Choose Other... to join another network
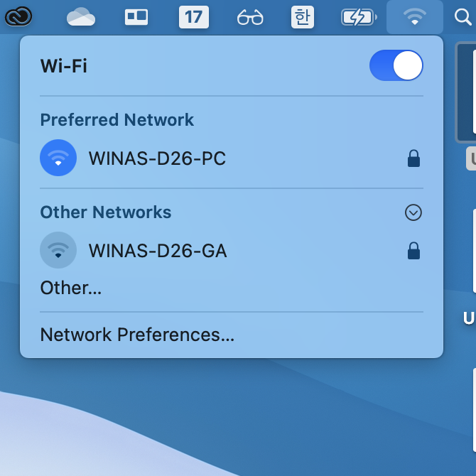The width and height of the screenshot is (476, 476). (71, 288)
